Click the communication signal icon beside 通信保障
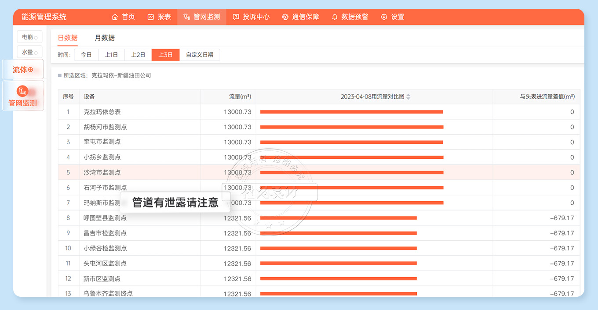This screenshot has width=598, height=310. click(285, 17)
